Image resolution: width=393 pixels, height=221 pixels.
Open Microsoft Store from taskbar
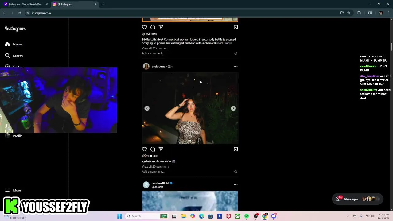click(x=210, y=216)
